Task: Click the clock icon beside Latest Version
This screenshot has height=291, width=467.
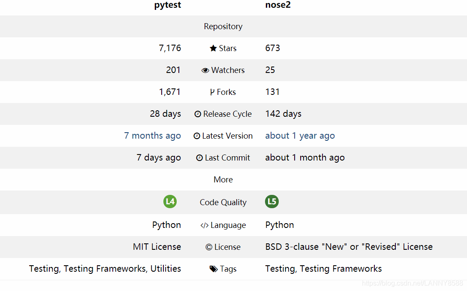Action: point(197,136)
